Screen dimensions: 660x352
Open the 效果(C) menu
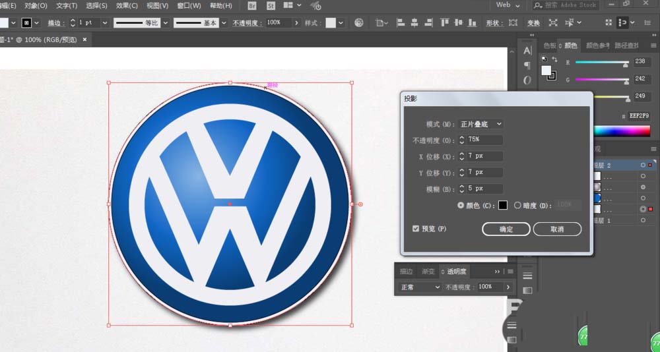[x=127, y=5]
